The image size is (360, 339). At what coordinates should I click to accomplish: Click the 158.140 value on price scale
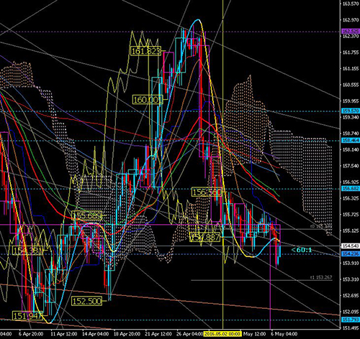coord(351,150)
